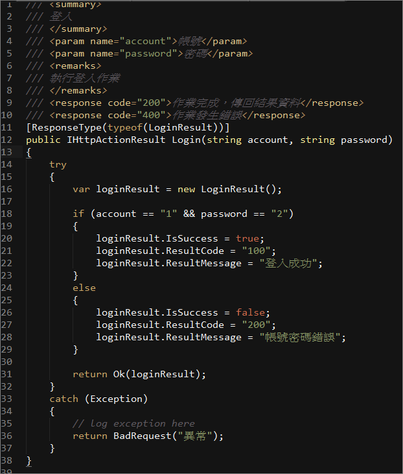
Task: Click the "false" literal
Action: [250, 312]
